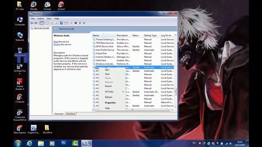Select the TPM Base Services row
The image size is (262, 147).
133,43
